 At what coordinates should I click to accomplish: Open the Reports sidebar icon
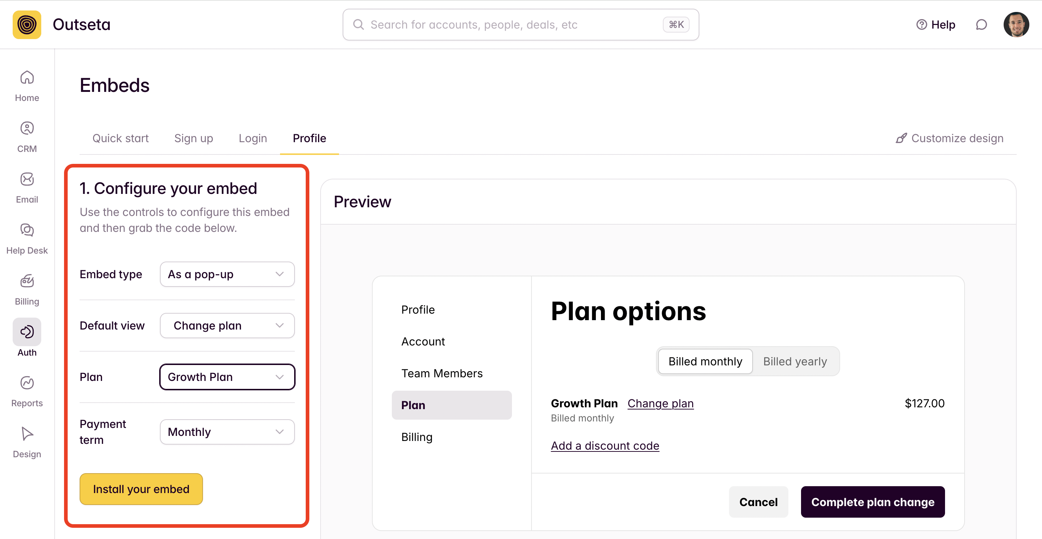[27, 383]
